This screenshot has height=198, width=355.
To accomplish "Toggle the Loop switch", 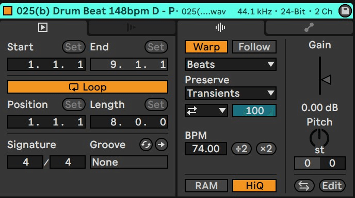I will pos(88,87).
